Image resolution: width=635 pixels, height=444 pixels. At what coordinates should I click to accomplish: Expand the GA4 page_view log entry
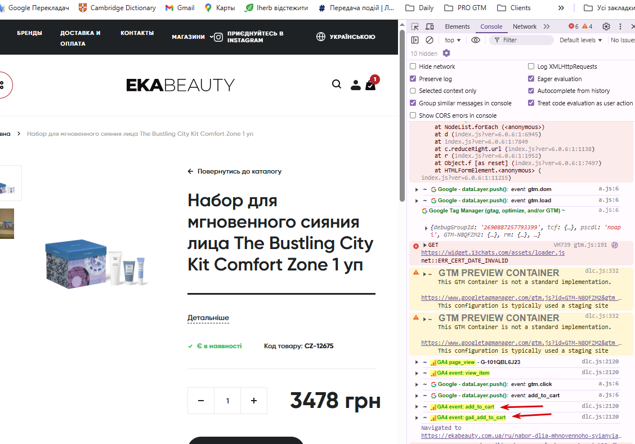(417, 362)
